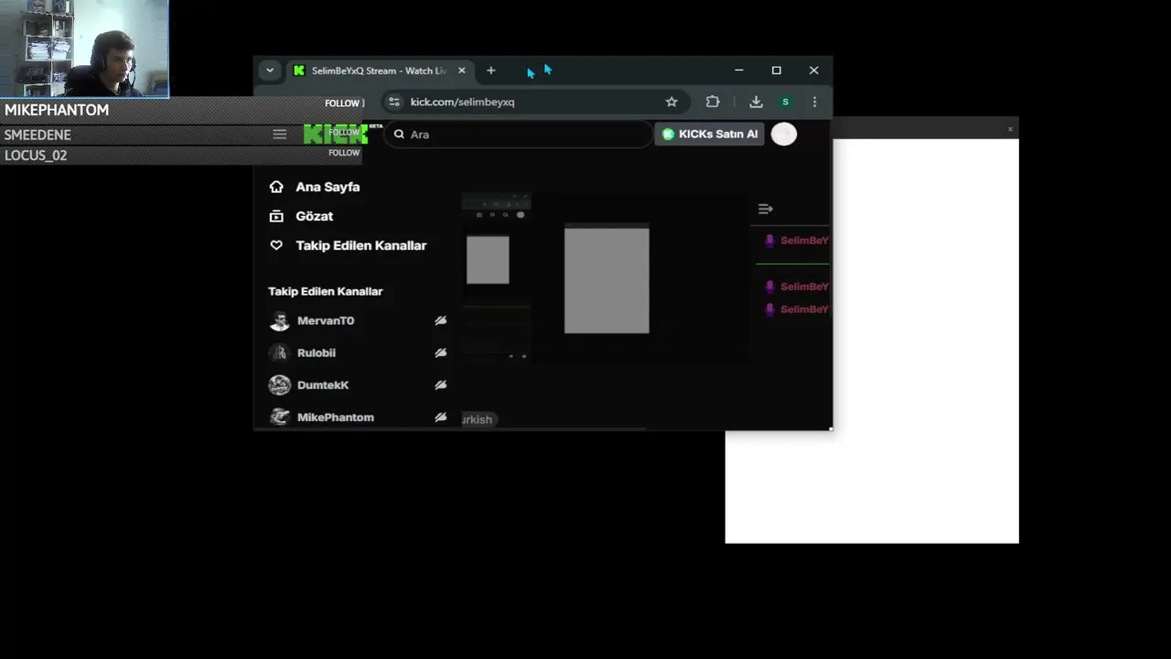Close the SelimBeYxQ Stream tab
Viewport: 1171px width, 659px height.
pyautogui.click(x=461, y=70)
